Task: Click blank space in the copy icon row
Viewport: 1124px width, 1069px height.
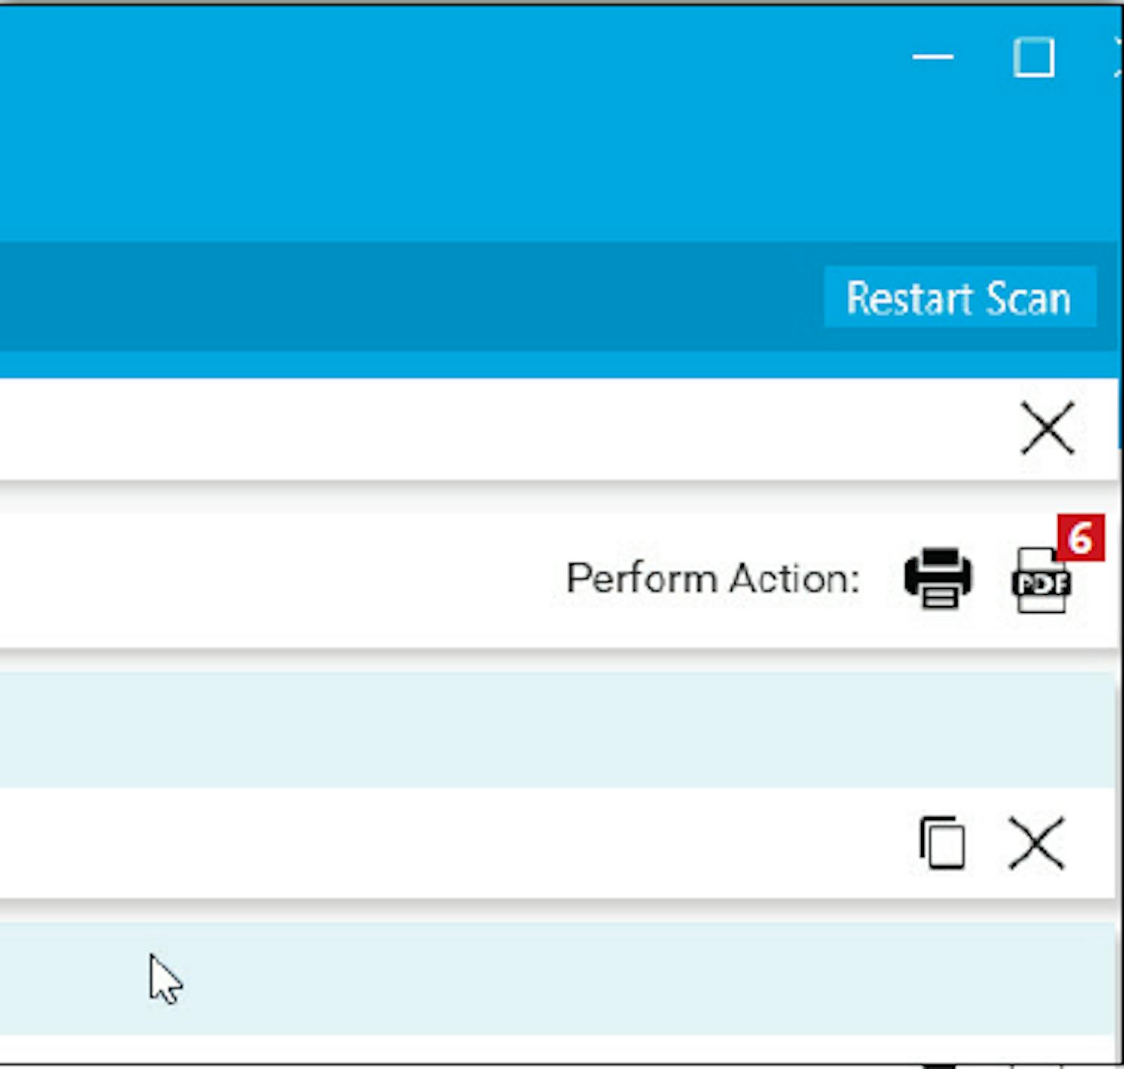Action: 450,843
